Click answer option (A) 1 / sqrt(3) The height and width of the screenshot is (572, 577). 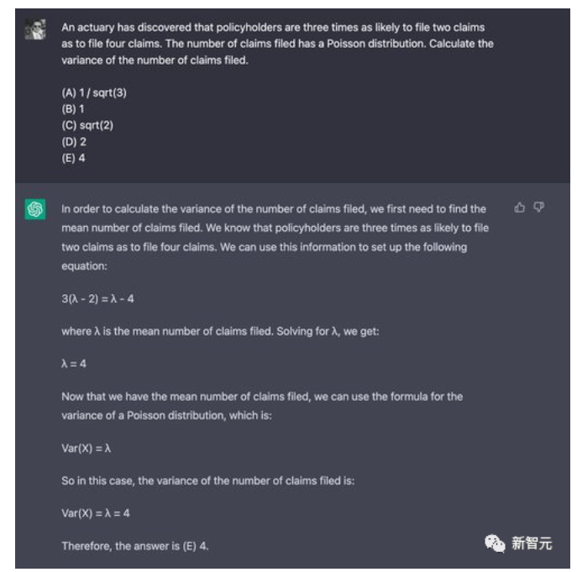coord(94,92)
